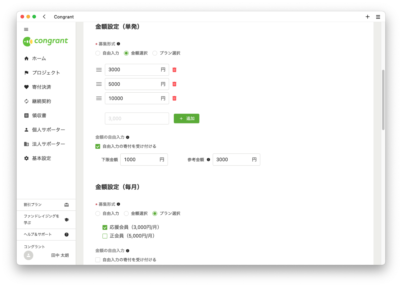The image size is (402, 287).
Task: Edit the 参考金額 field showing 3000
Action: tap(236, 160)
